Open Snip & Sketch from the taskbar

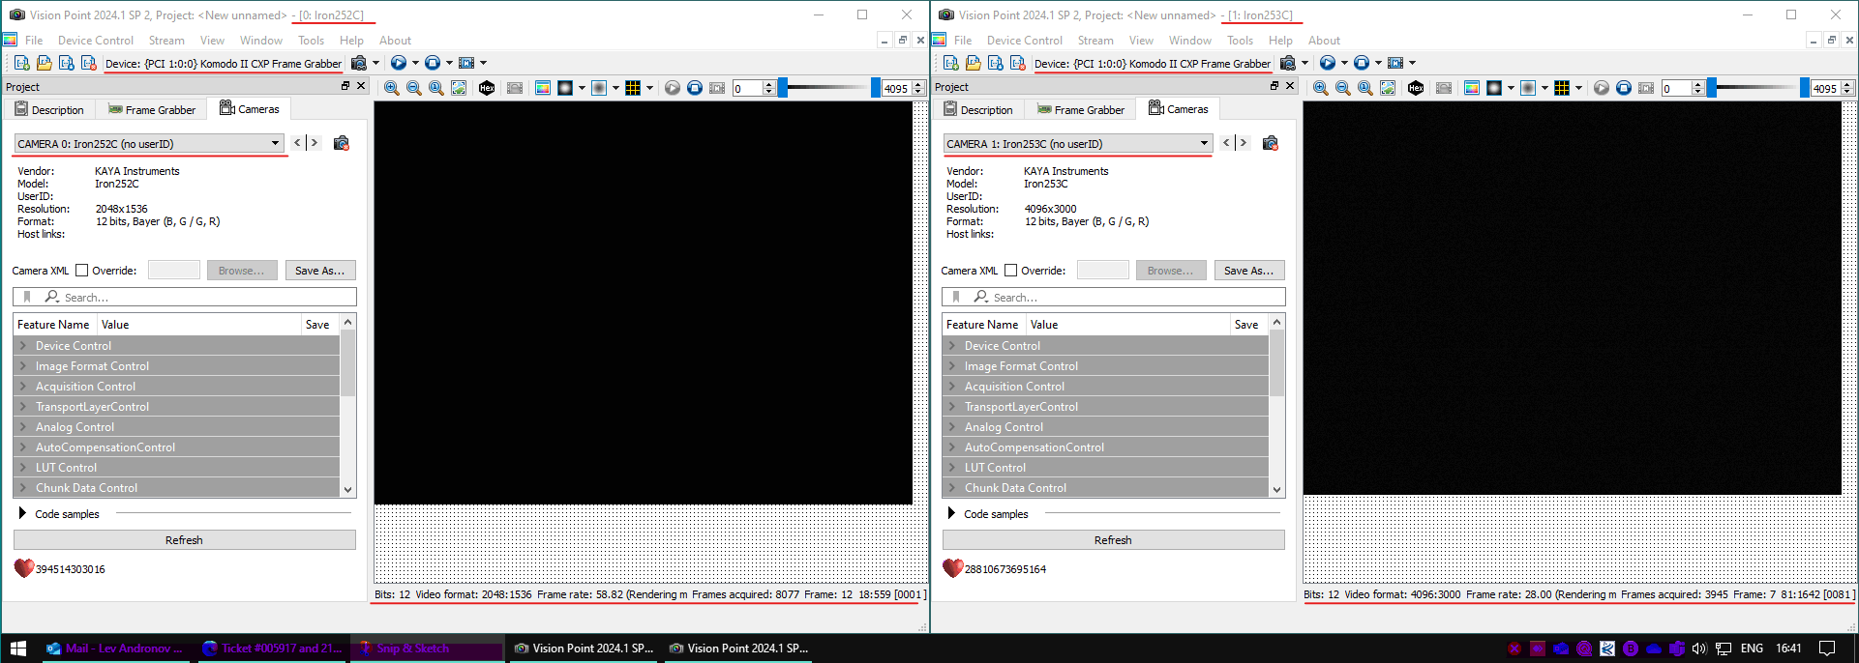coord(427,649)
